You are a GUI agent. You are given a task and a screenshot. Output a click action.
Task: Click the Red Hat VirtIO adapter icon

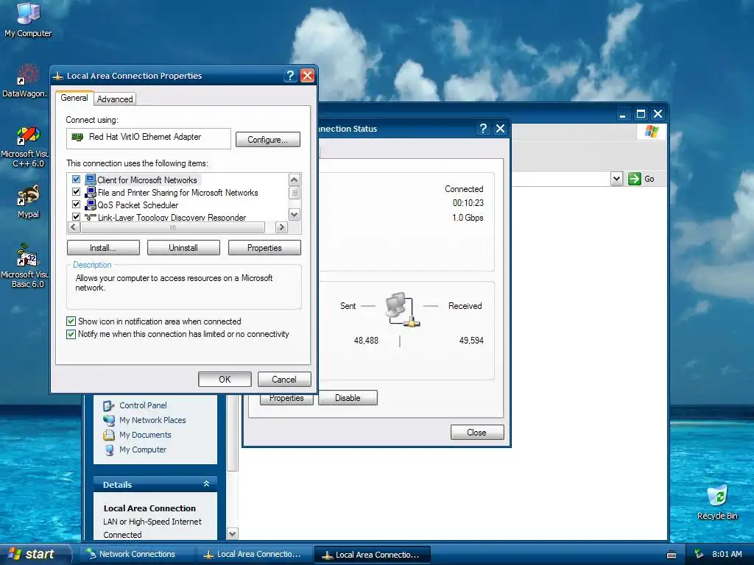pos(77,137)
